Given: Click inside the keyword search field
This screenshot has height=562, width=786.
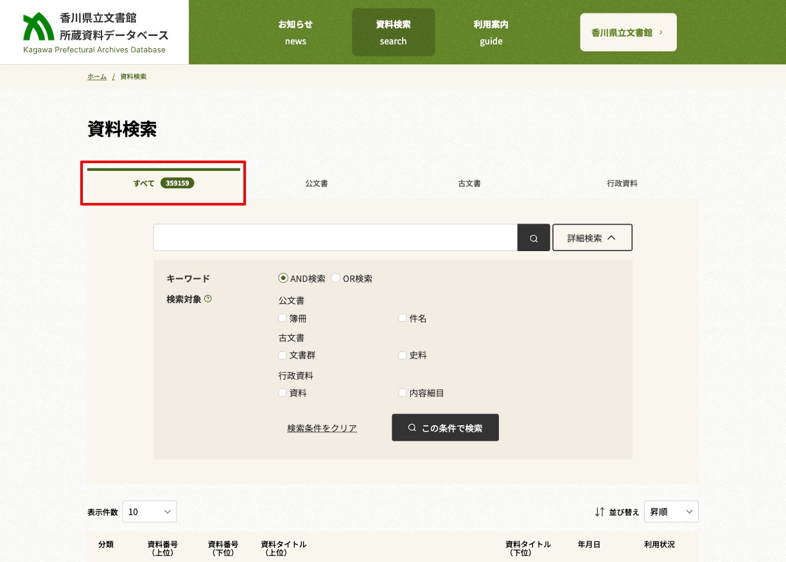Looking at the screenshot, I should click(334, 237).
